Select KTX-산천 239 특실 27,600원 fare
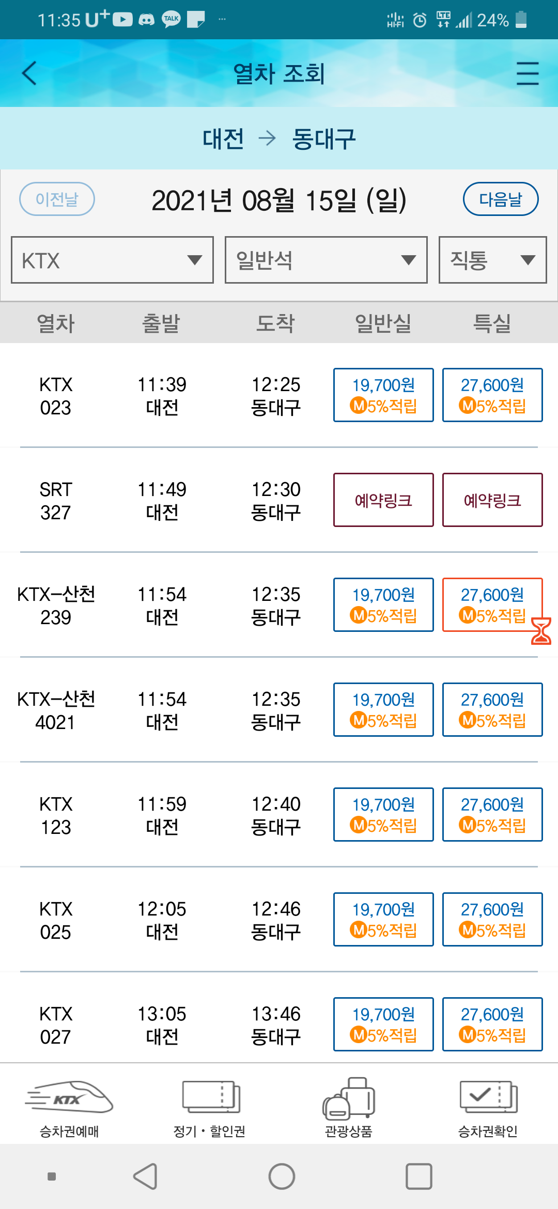The height and width of the screenshot is (1209, 558). (492, 605)
